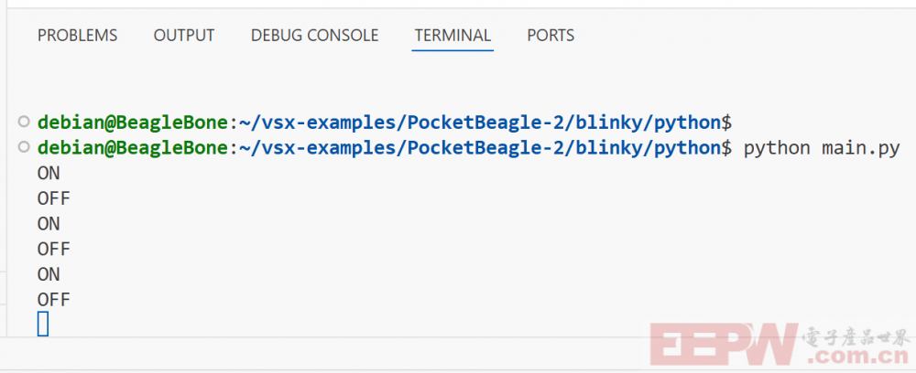Click the blue path on the empty prompt line

click(478, 123)
